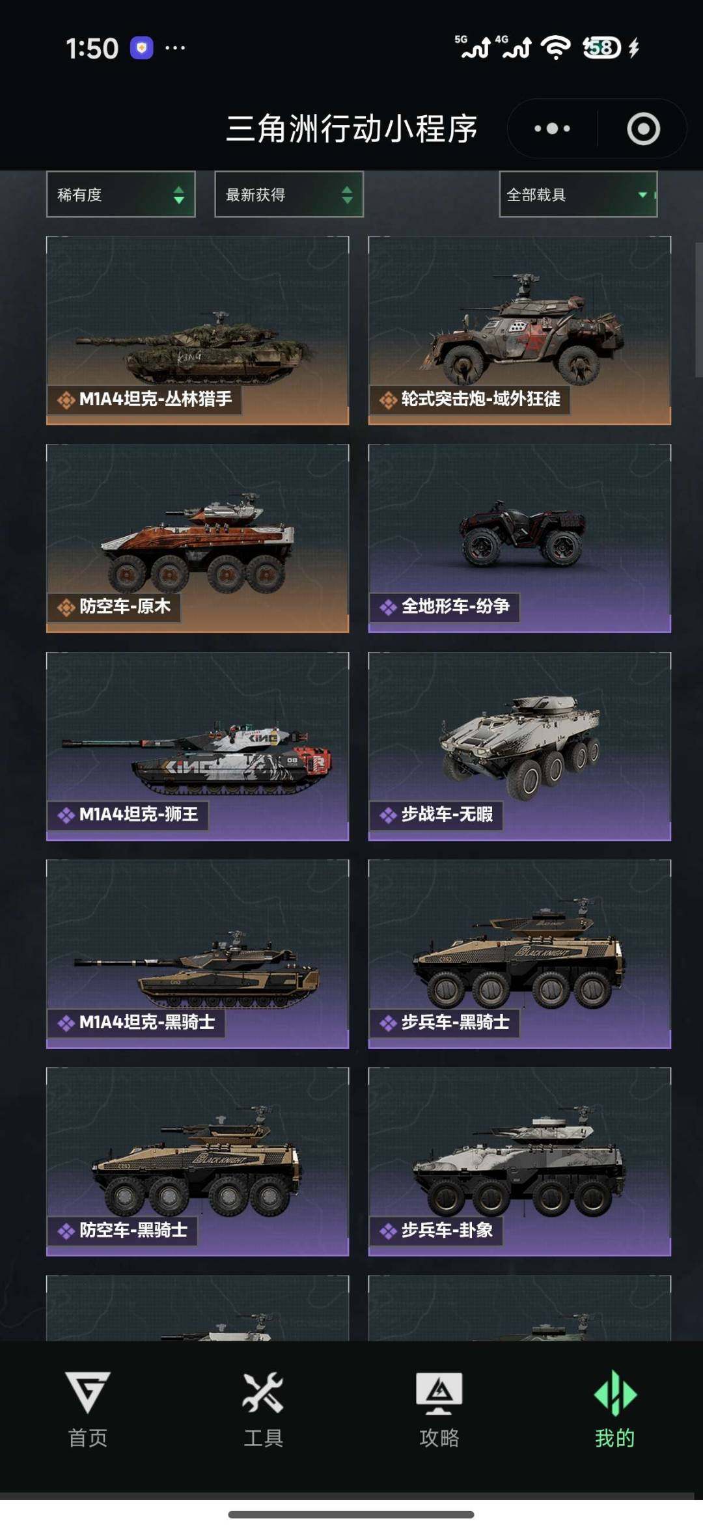Click rarity diamond icon beside 步兵车-黑骑士
This screenshot has height=1530, width=703.
tap(388, 1023)
